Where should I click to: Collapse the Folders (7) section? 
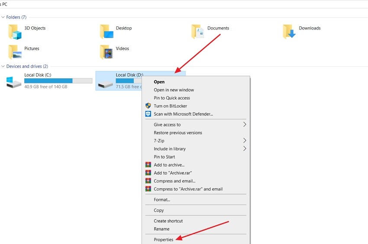[3, 17]
